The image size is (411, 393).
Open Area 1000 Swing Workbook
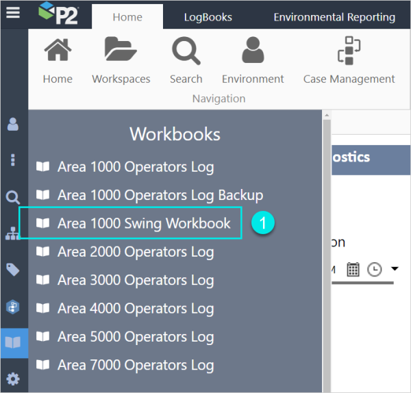(x=144, y=223)
